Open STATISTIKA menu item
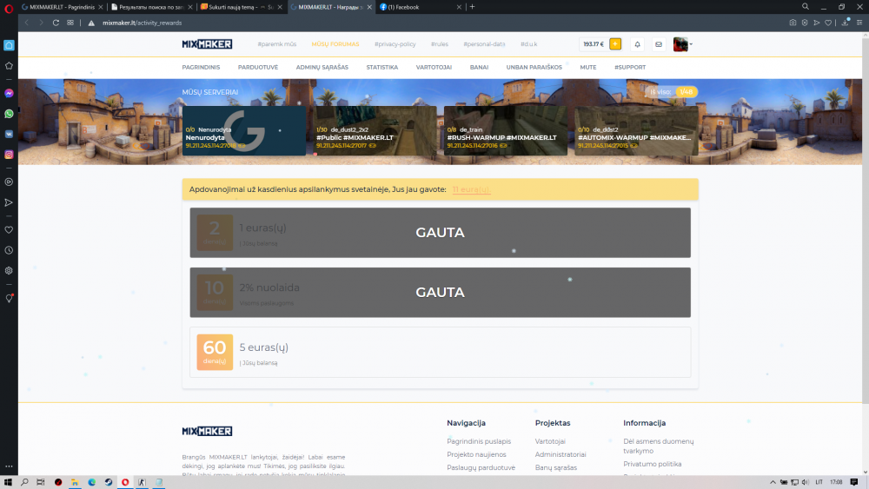 [381, 68]
